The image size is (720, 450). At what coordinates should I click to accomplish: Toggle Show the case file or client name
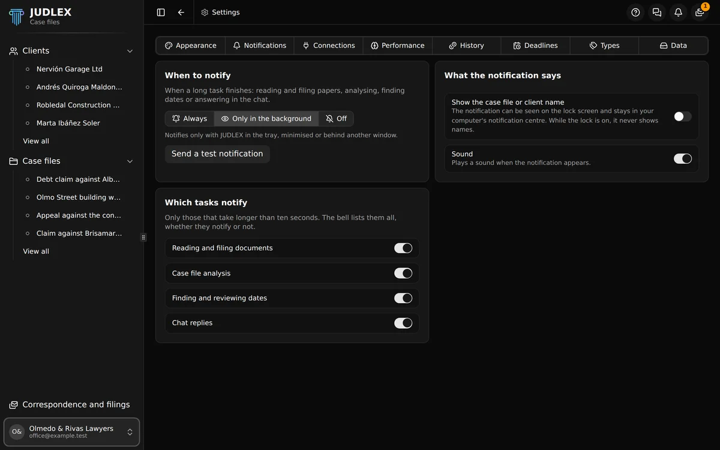coord(682,116)
